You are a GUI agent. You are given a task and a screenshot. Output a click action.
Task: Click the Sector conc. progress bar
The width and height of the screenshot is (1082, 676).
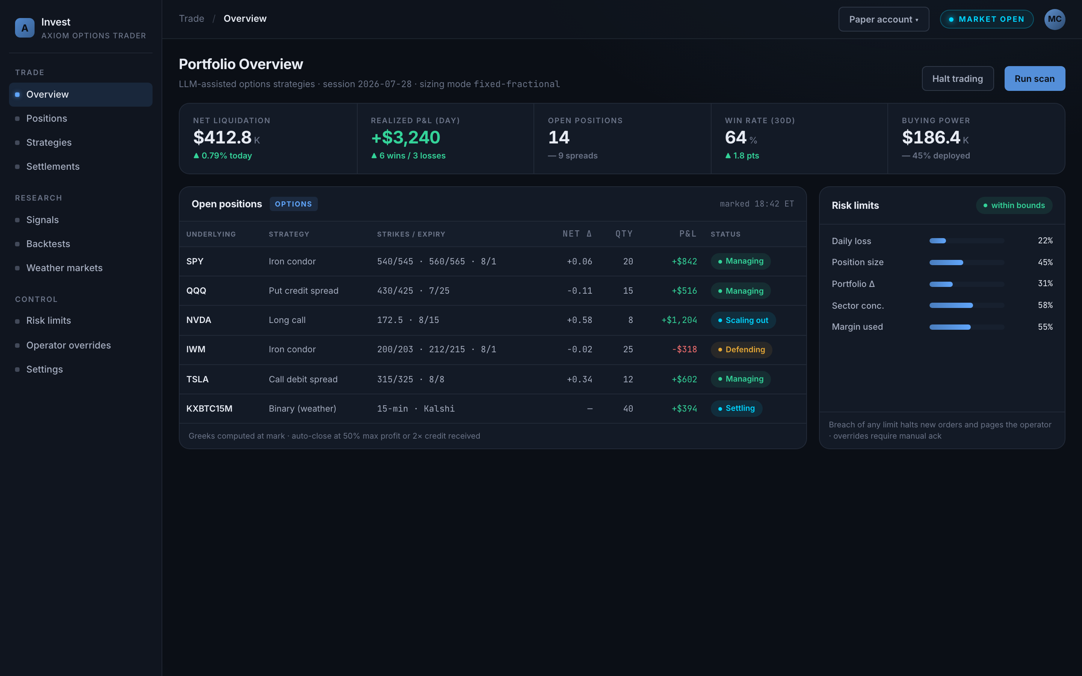point(967,305)
